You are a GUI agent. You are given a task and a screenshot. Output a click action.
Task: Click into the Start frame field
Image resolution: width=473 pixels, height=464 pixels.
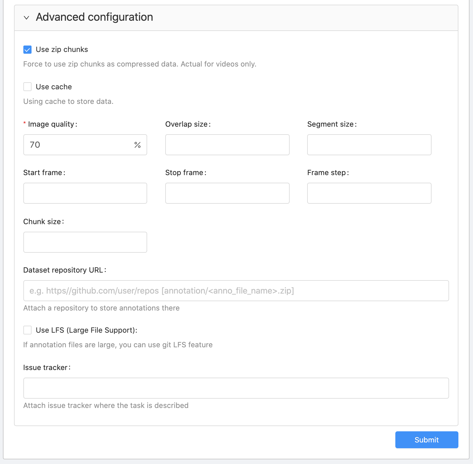pyautogui.click(x=85, y=193)
